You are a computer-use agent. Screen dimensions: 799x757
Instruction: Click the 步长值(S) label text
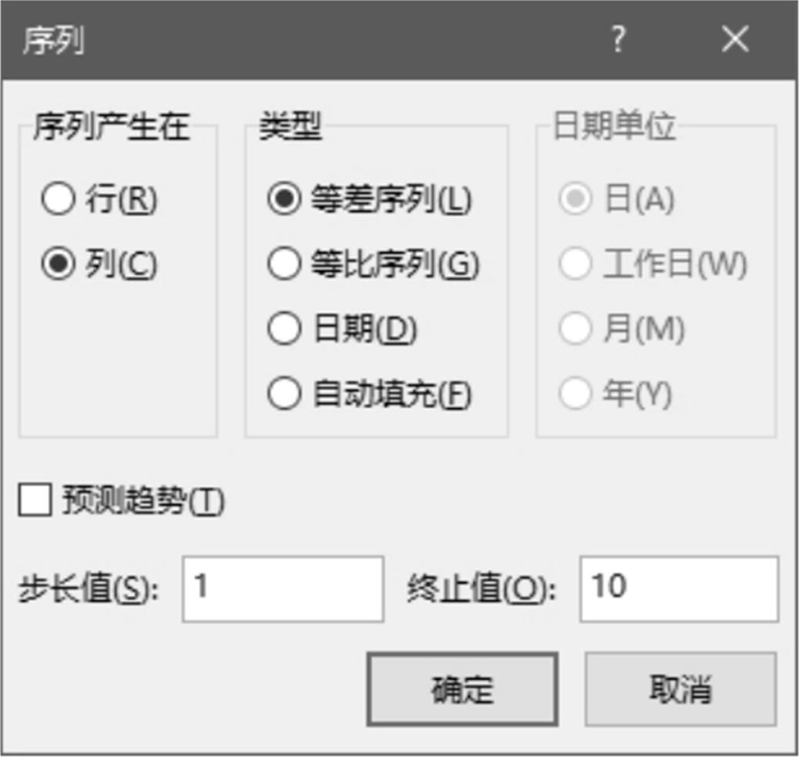(88, 591)
